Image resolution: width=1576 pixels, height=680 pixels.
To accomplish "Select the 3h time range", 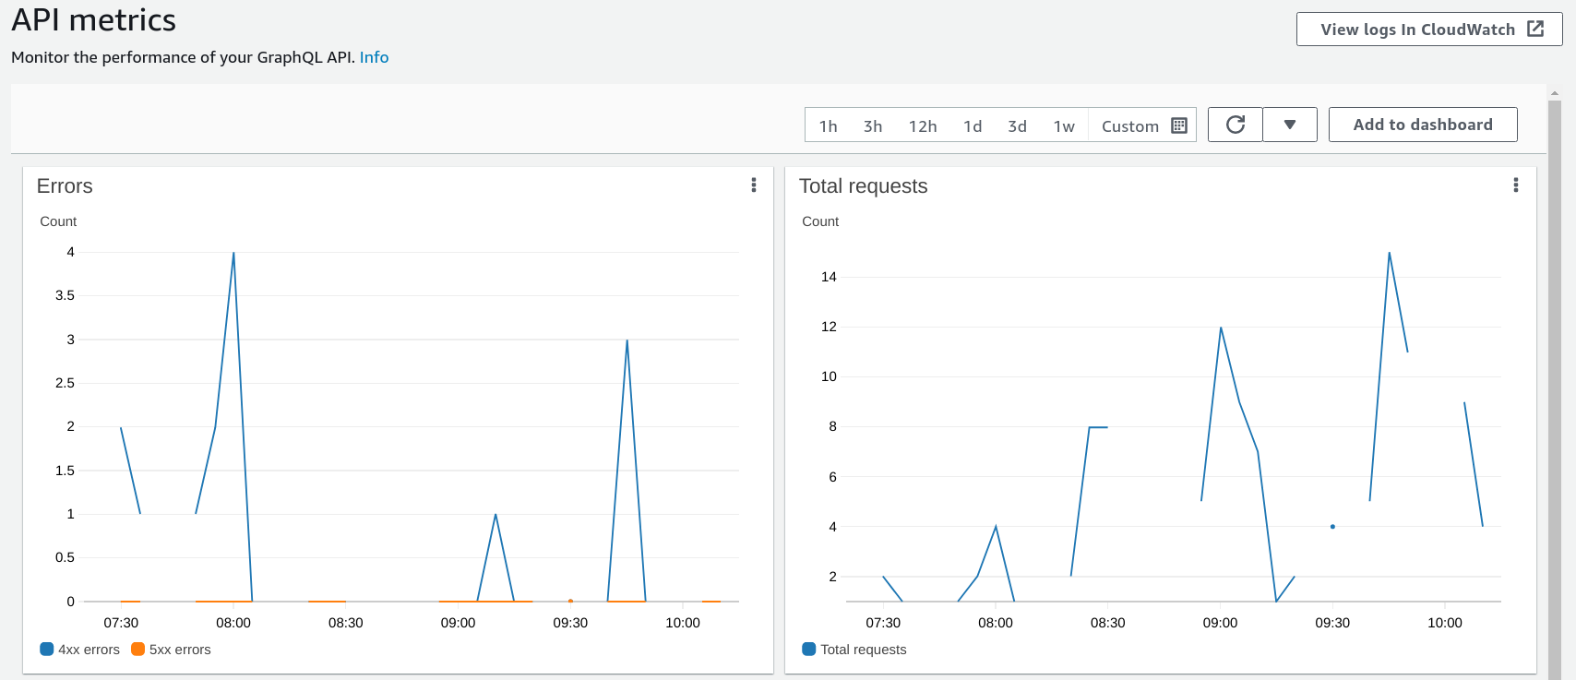I will (x=872, y=125).
